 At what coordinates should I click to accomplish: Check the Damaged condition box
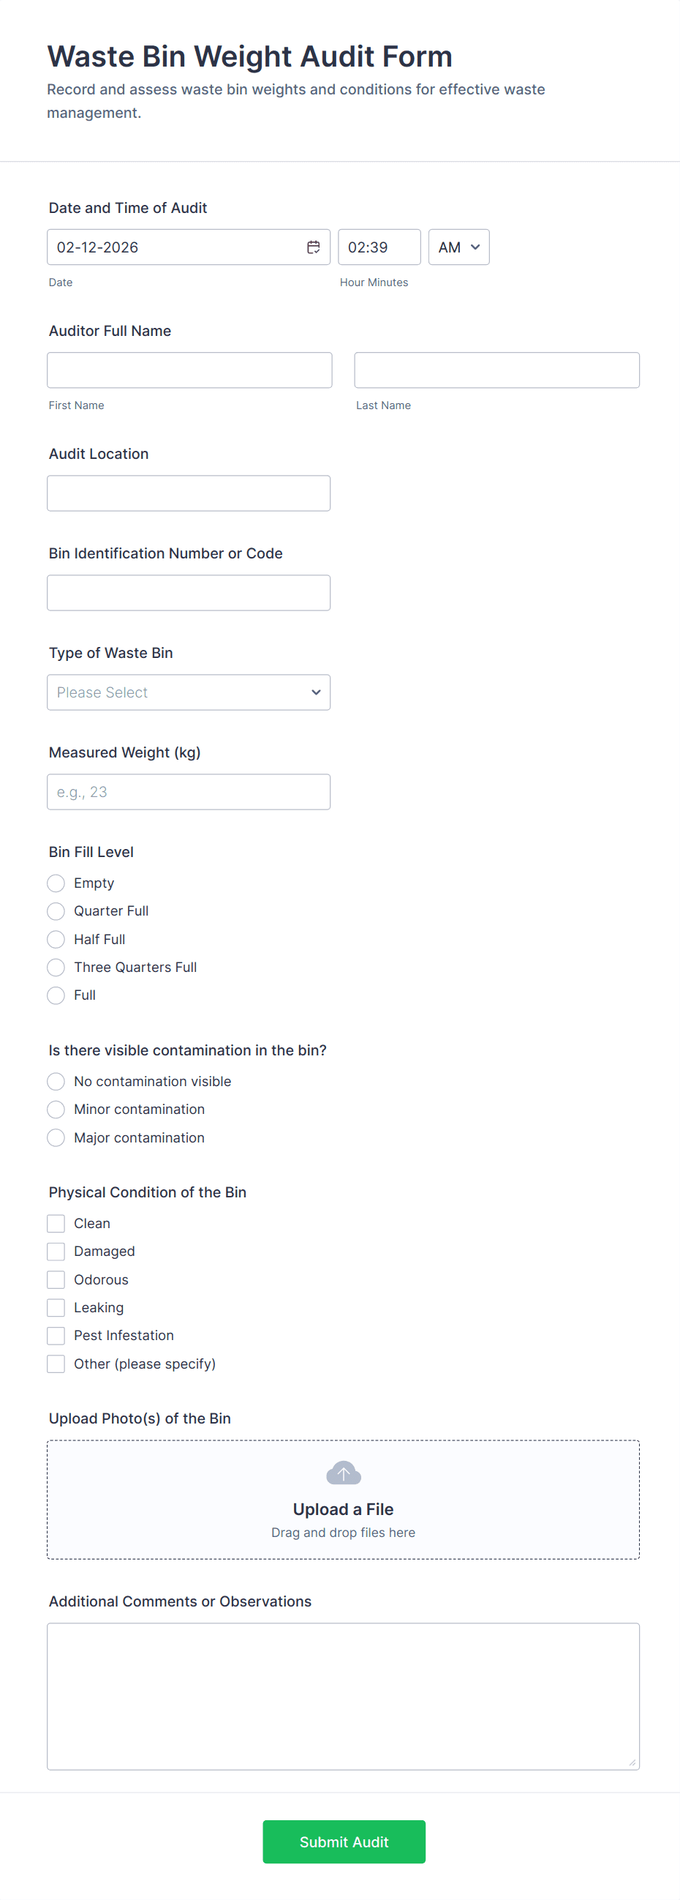(x=56, y=1251)
